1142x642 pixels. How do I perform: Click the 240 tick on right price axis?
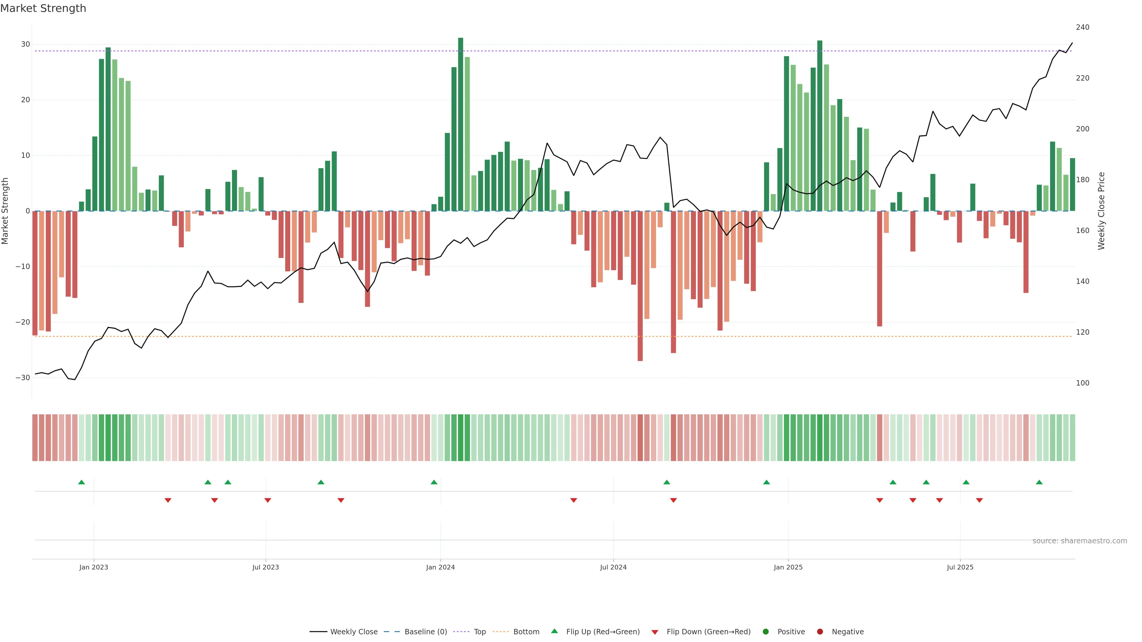click(1082, 27)
